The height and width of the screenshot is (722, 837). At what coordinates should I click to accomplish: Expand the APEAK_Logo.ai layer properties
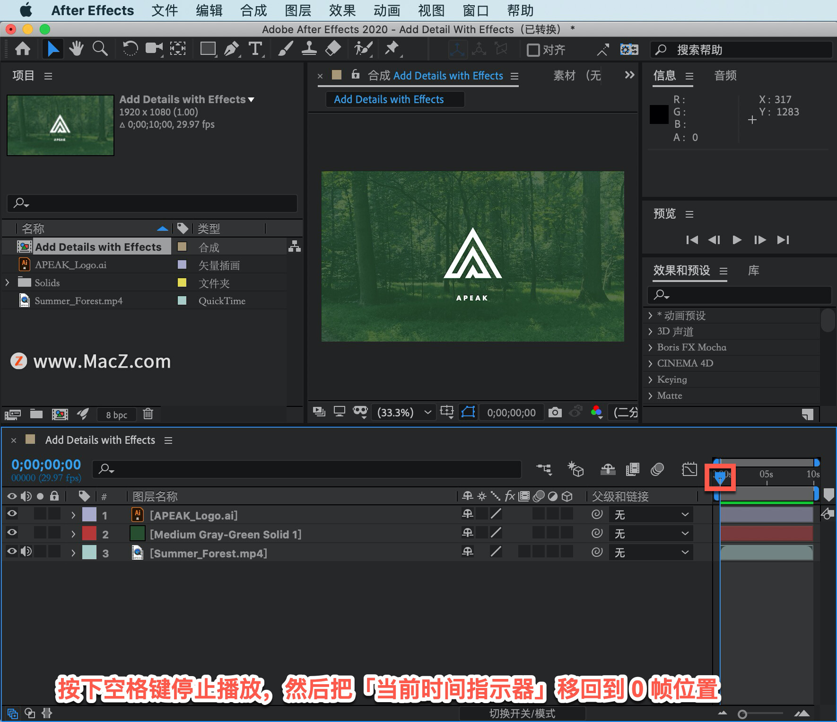tap(73, 515)
